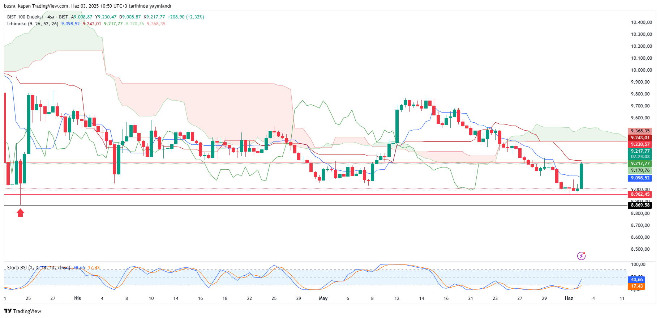Select the Stoch RSI indicator legend title
Viewport: 660px width, 318px height.
click(39, 268)
